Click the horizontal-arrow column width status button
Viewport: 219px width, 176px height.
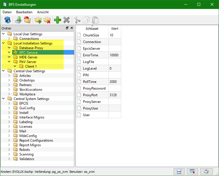coord(179,171)
